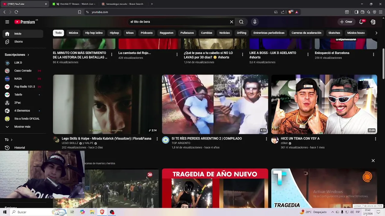Click the share page icon in address bar
Screen dimensions: 385x216
pyautogui.click(x=283, y=12)
